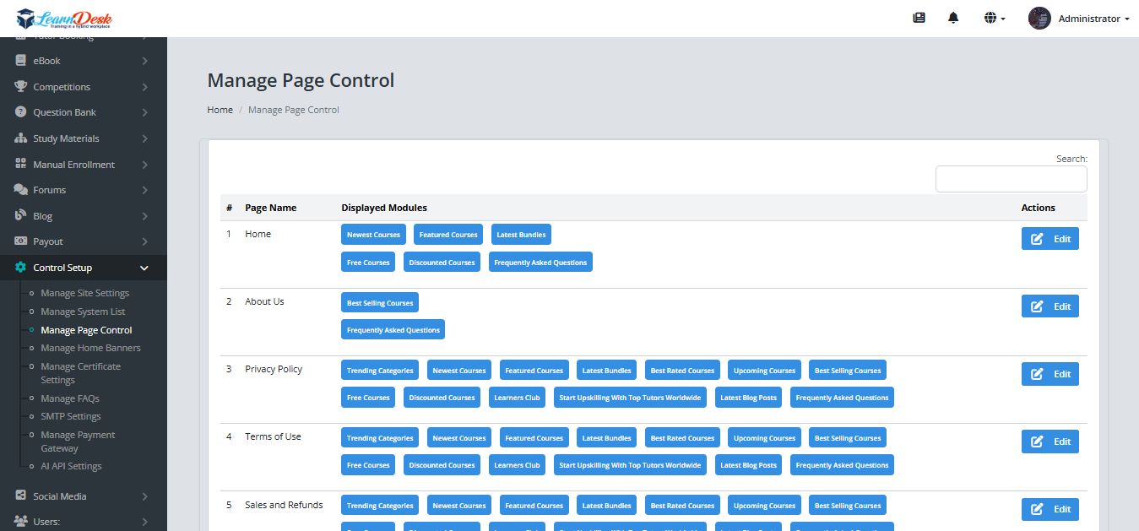The width and height of the screenshot is (1139, 531).
Task: Expand the Manual Enrollment chevron
Action: [x=145, y=165]
